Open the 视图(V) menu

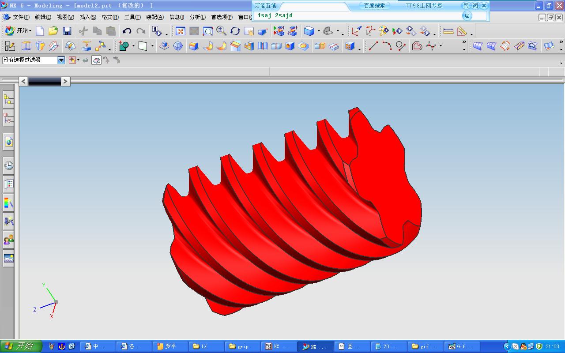[x=65, y=17]
